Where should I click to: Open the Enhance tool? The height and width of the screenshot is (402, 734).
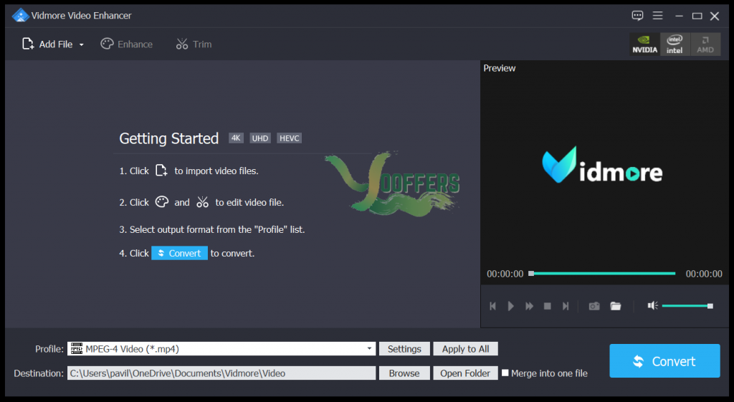[126, 44]
